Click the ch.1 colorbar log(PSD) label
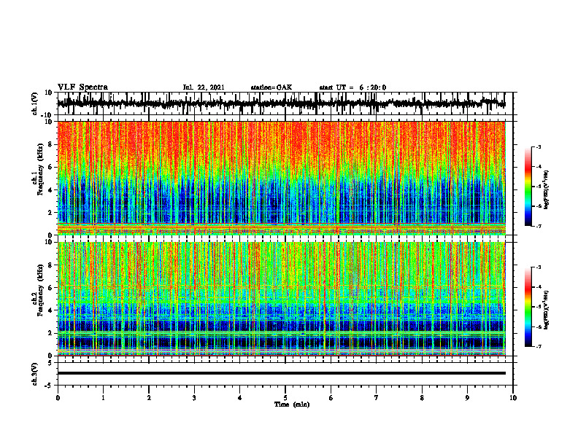 (x=547, y=190)
